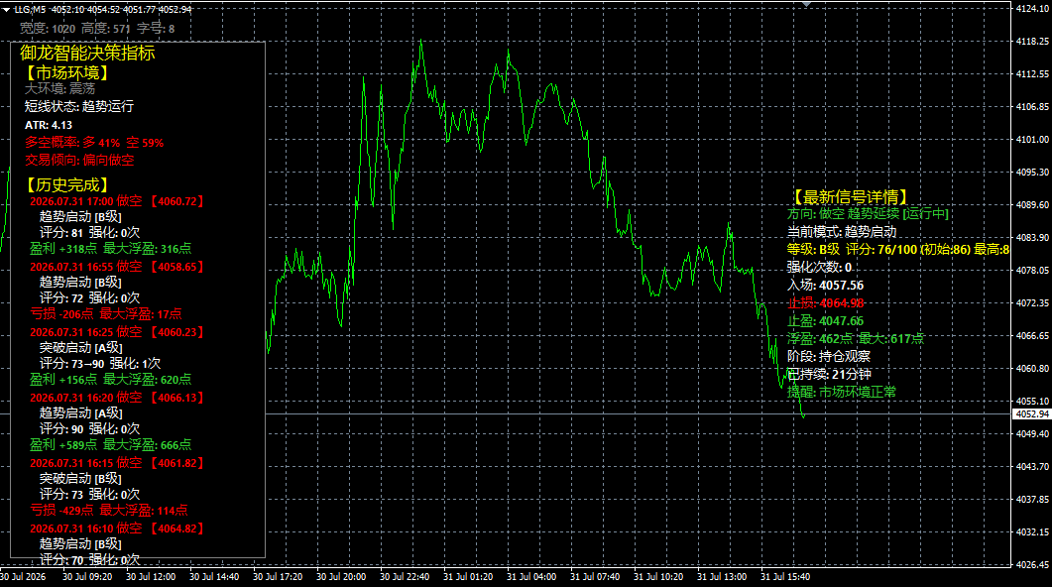Screen dimensions: 1052x587
Task: Click the 已持续: 21分钟 line
Action: click(x=828, y=375)
